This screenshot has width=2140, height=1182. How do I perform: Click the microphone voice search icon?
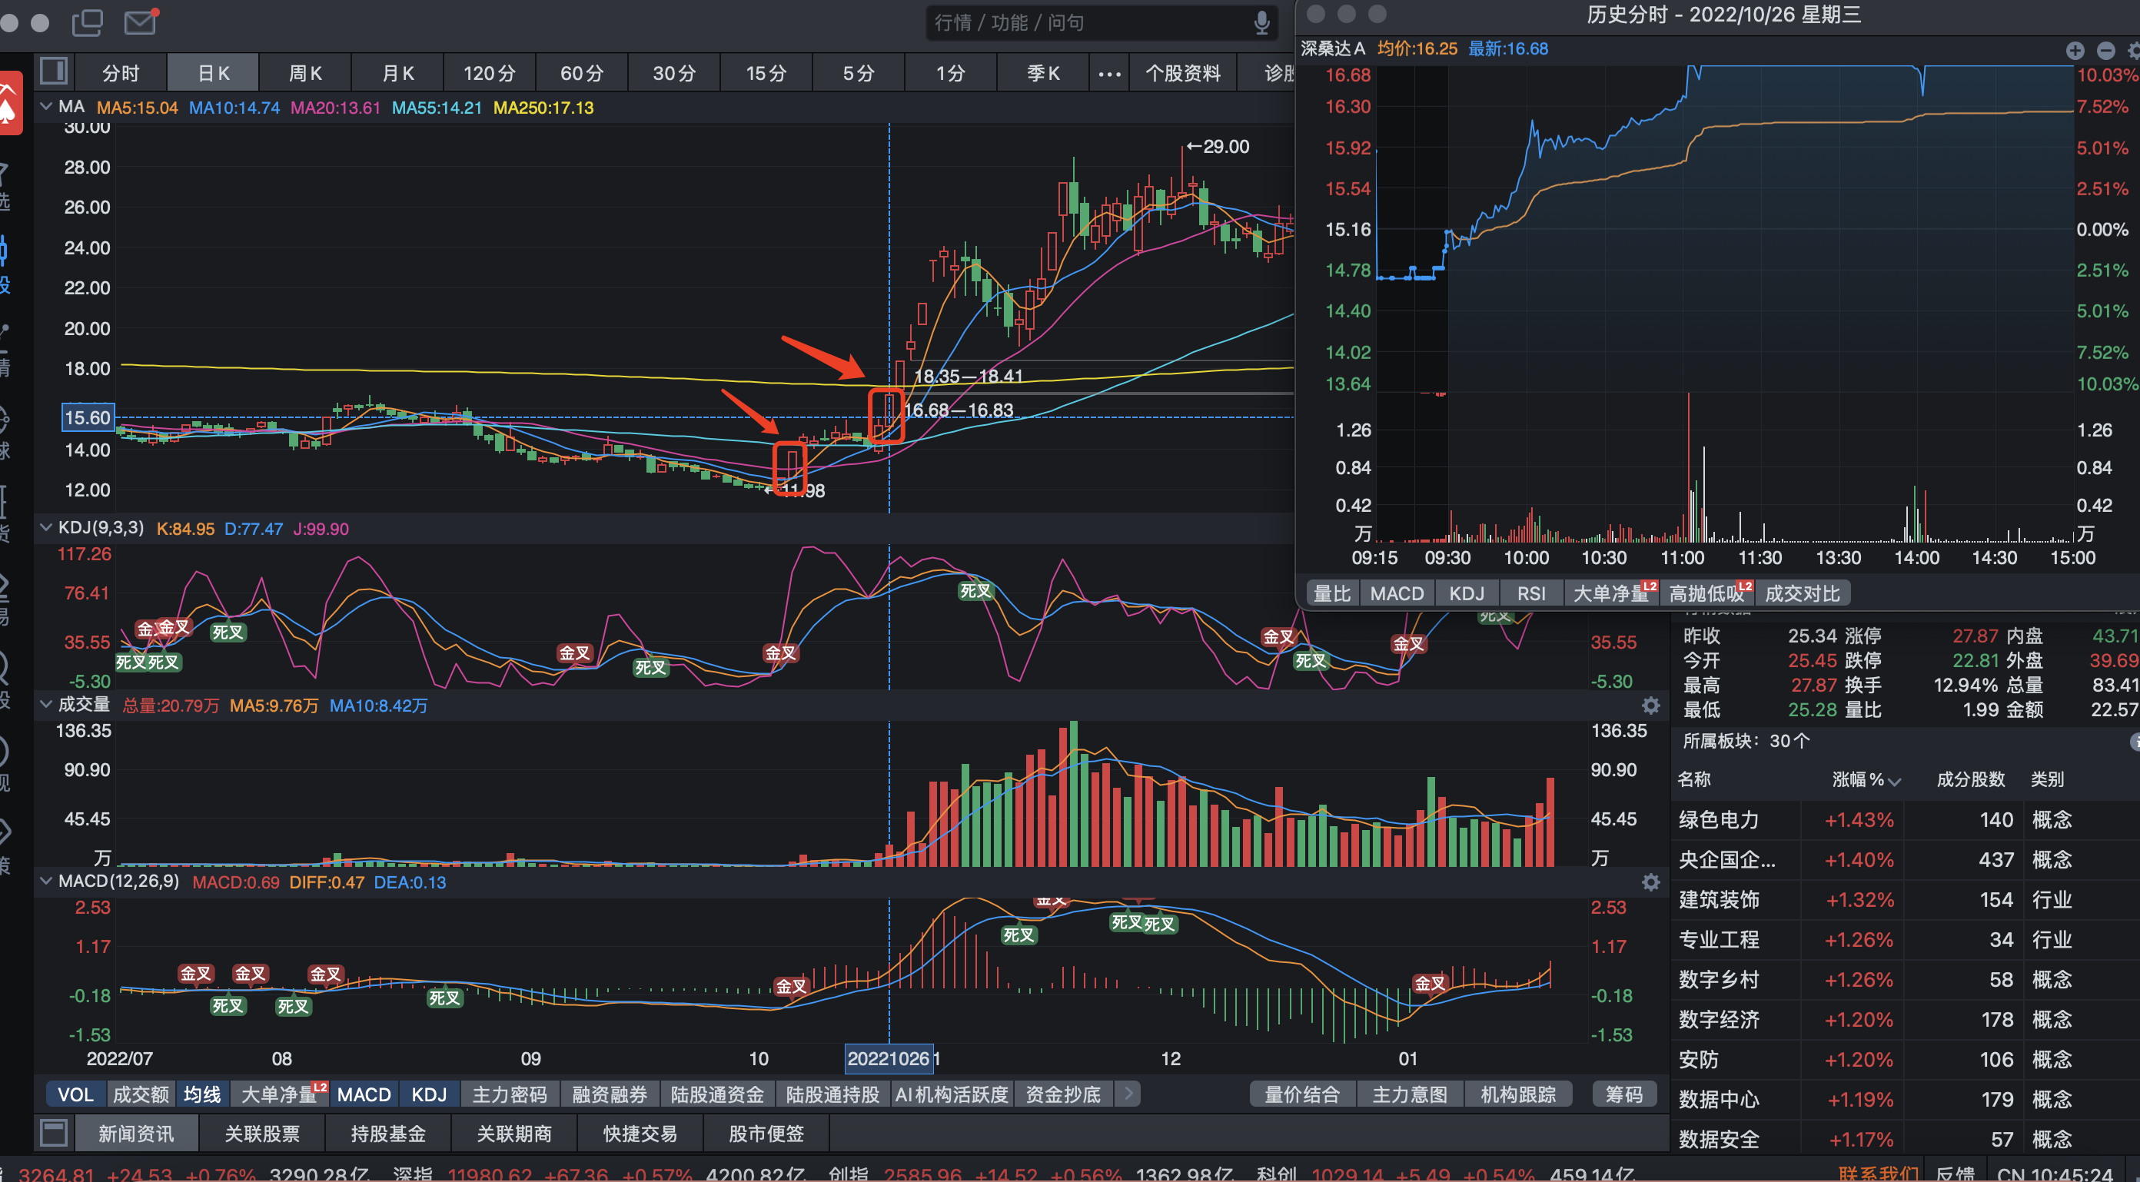(x=1261, y=22)
